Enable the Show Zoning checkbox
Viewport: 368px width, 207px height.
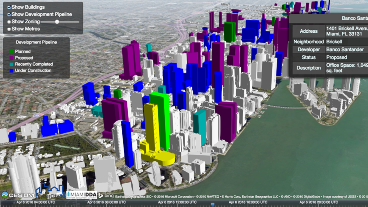(x=9, y=22)
